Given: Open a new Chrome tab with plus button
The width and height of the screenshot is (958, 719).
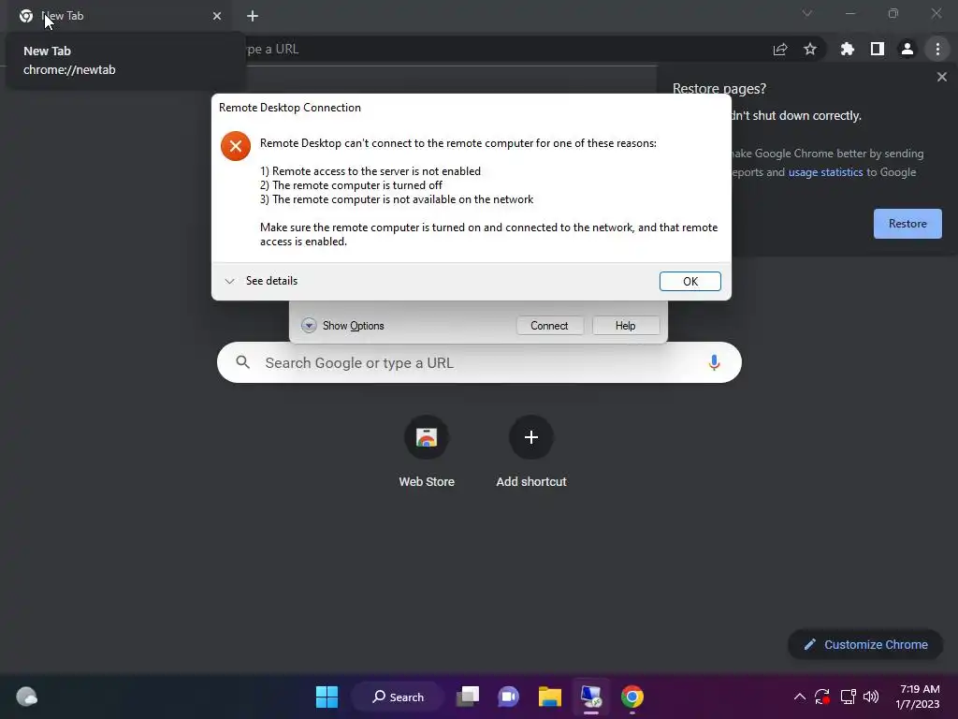Looking at the screenshot, I should 253,16.
